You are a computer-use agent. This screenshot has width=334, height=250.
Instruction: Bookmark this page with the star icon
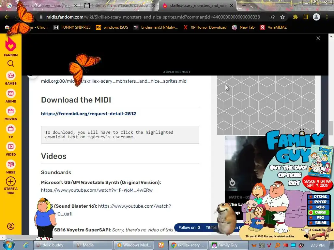[x=282, y=17]
